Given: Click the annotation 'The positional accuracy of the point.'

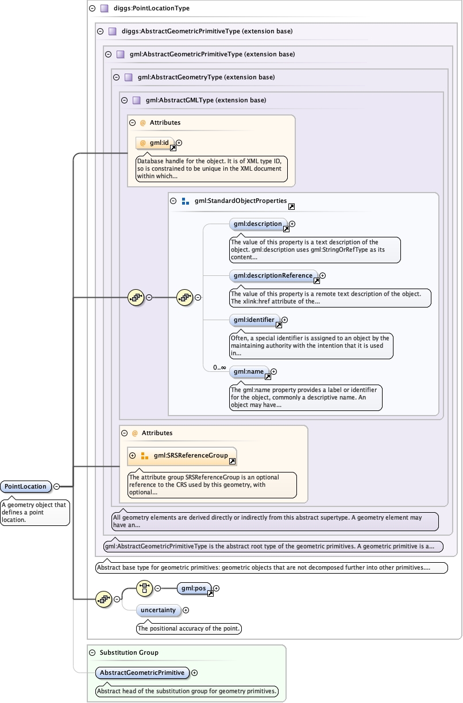Looking at the screenshot, I should [x=189, y=628].
